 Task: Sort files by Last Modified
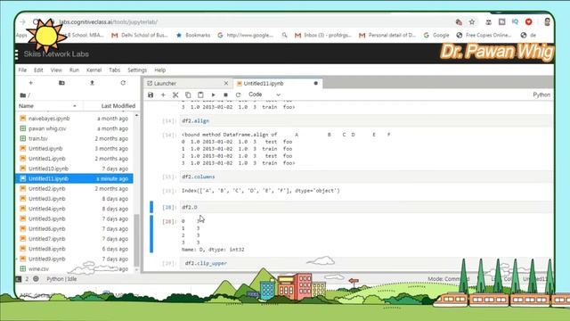coord(118,106)
